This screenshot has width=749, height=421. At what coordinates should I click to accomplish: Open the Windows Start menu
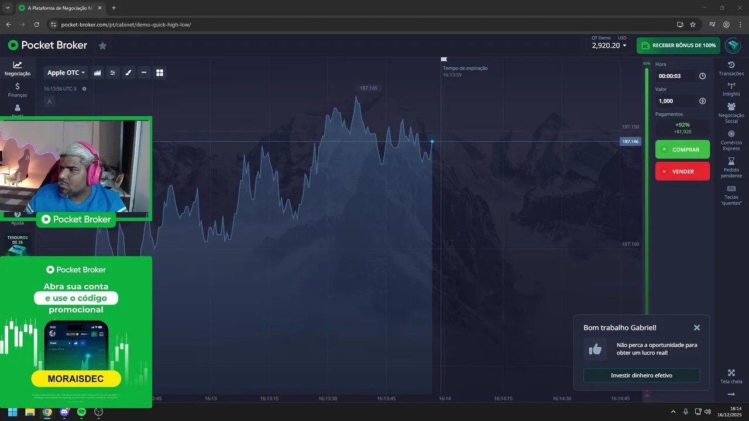12,412
